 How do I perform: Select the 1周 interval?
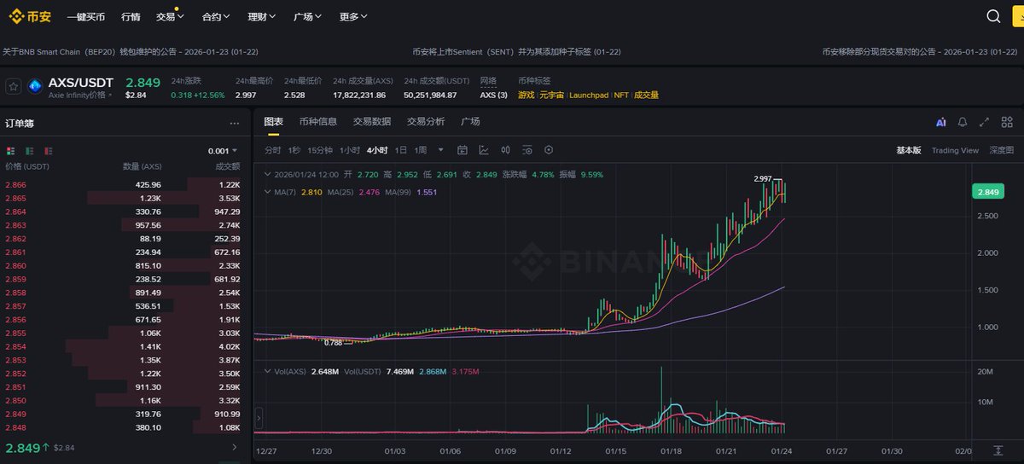421,150
